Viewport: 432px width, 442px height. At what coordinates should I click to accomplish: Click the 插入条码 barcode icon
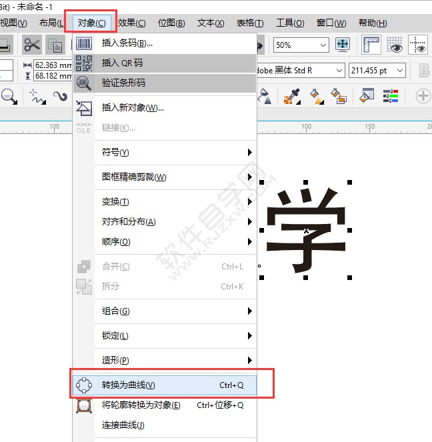coord(84,43)
